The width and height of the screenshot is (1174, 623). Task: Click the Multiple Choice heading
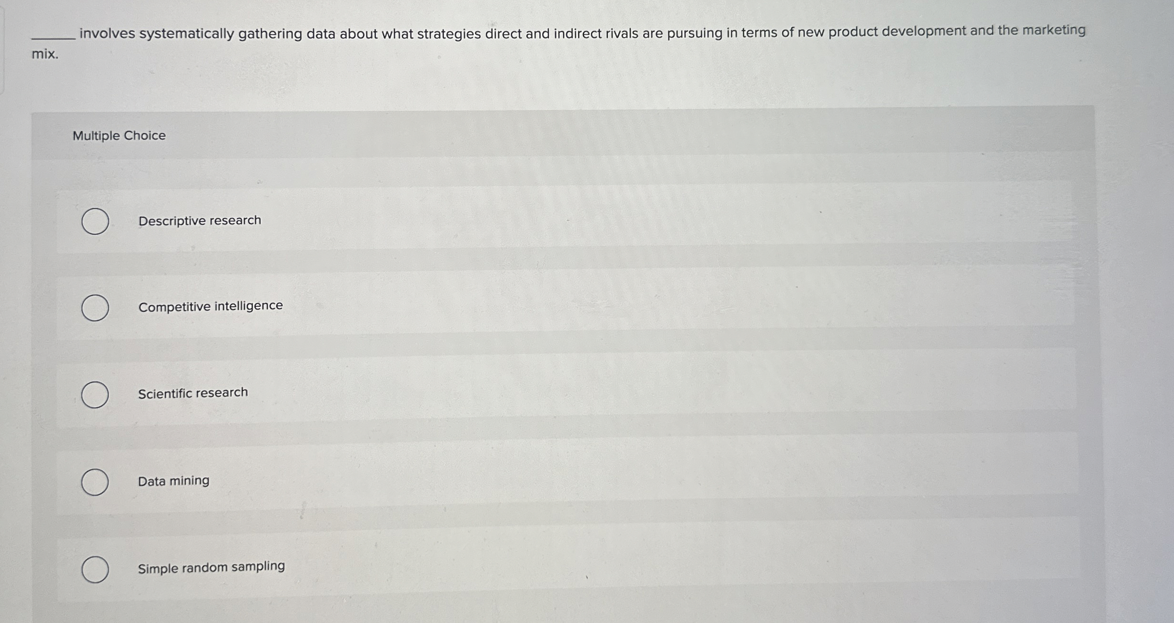(x=119, y=136)
